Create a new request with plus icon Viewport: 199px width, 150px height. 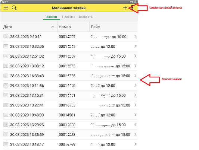point(125,8)
